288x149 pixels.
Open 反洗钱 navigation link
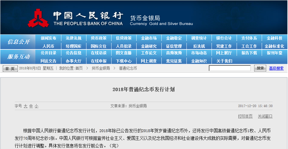tap(199, 46)
